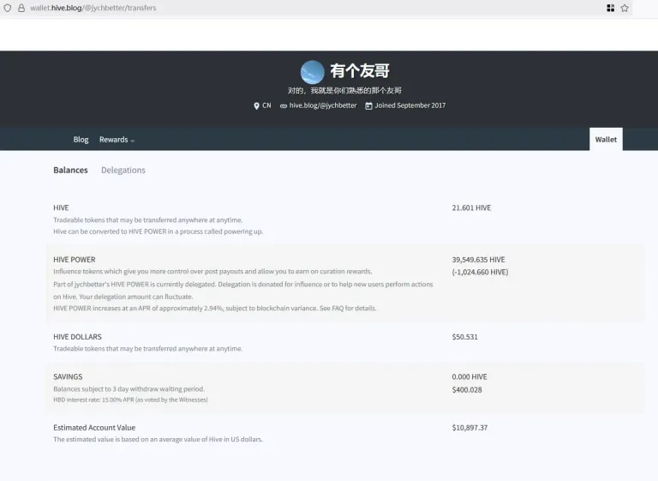Screen dimensions: 658x481
Task: Click the HIVE DOLLARS heading
Action: click(77, 337)
